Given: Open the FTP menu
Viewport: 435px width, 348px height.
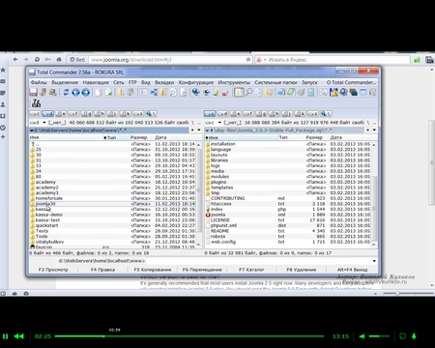Looking at the screenshot, I should coord(132,82).
